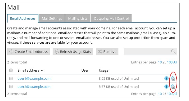Open user2@example.com address link
Screen dimensions: 189x101
tap(34, 87)
